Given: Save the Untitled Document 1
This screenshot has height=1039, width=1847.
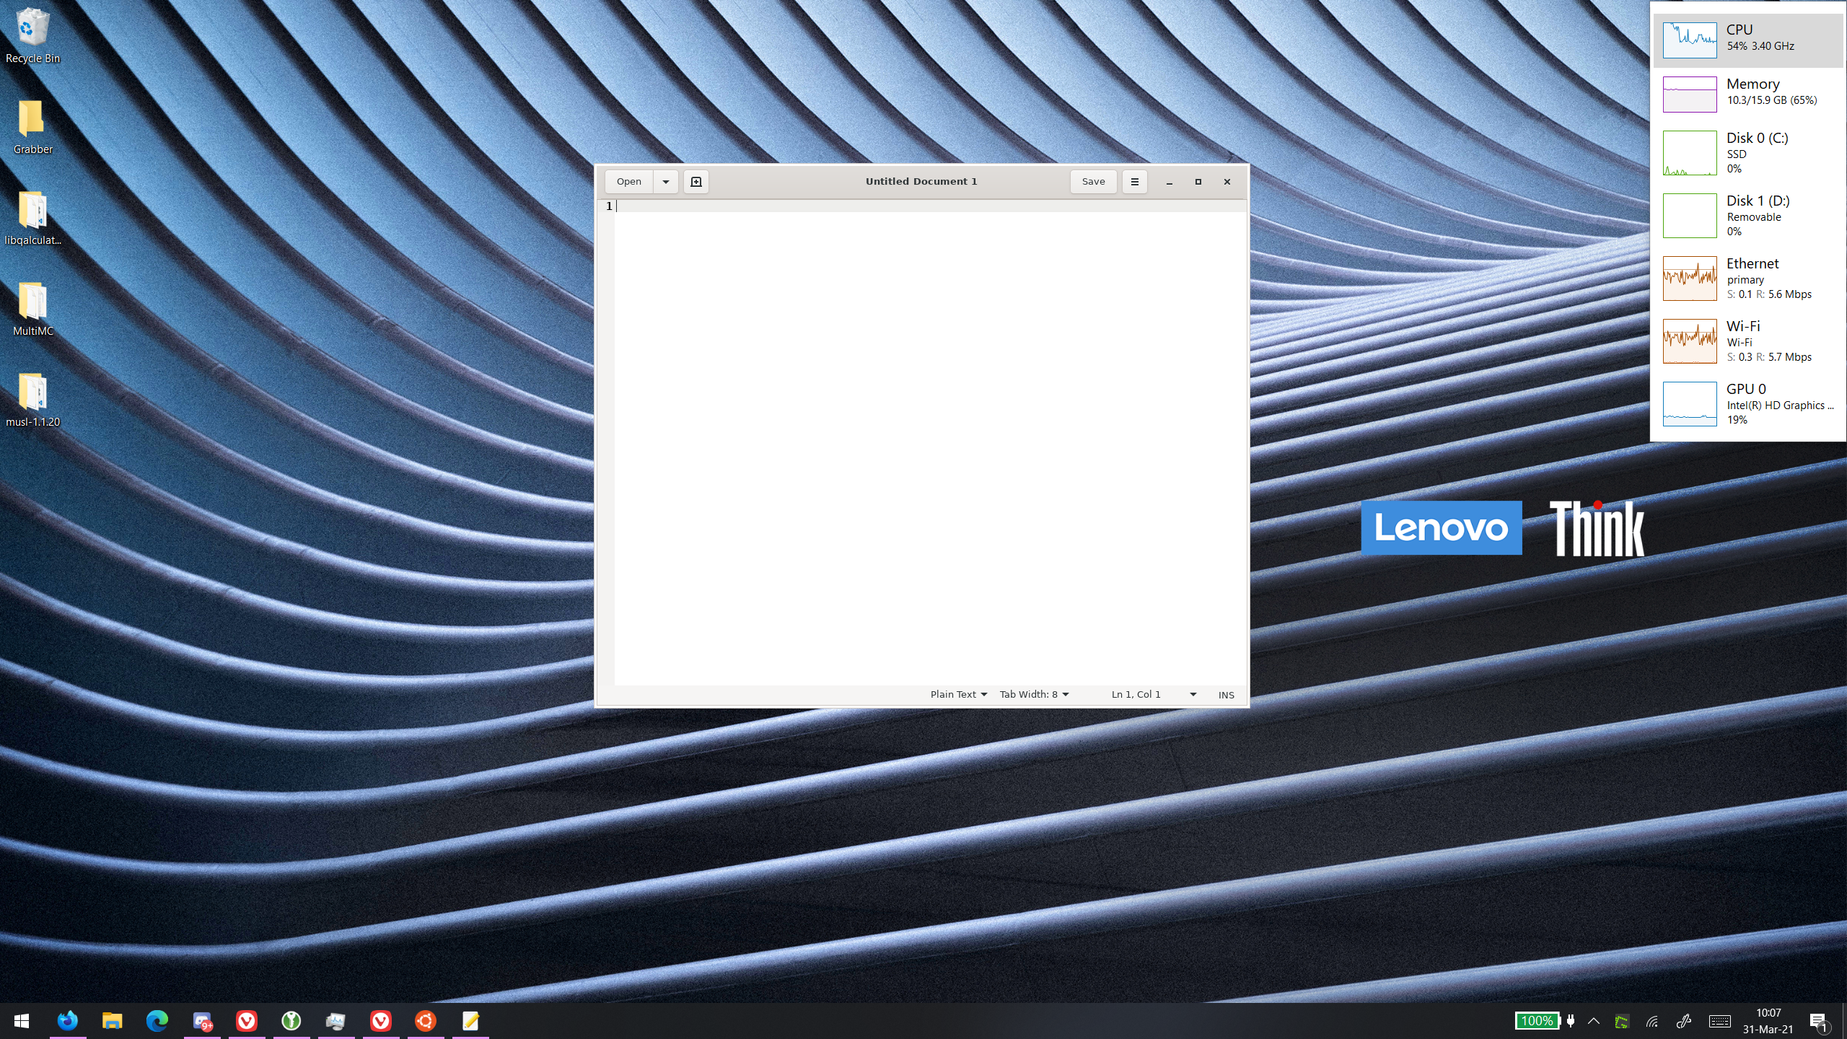Looking at the screenshot, I should pyautogui.click(x=1093, y=182).
